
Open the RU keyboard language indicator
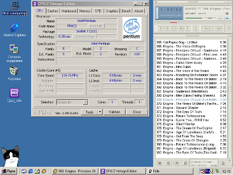tap(208, 171)
